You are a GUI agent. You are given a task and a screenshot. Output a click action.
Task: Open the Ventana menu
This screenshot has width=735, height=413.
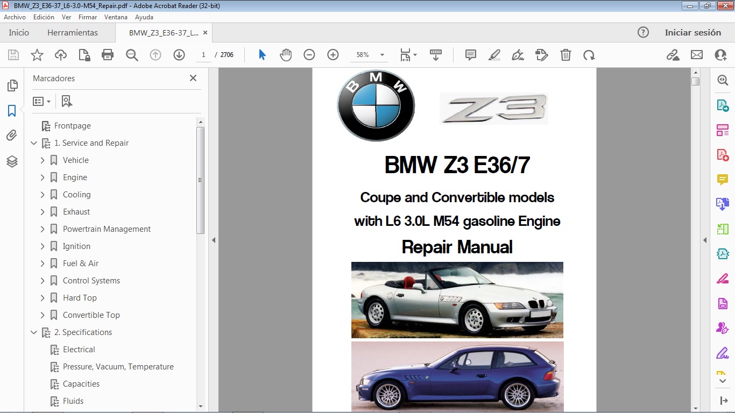point(116,17)
